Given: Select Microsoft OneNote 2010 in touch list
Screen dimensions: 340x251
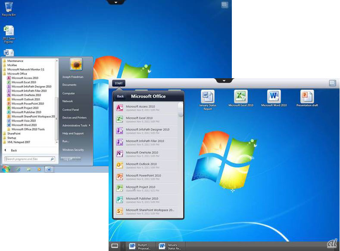Looking at the screenshot, I should [142, 153].
